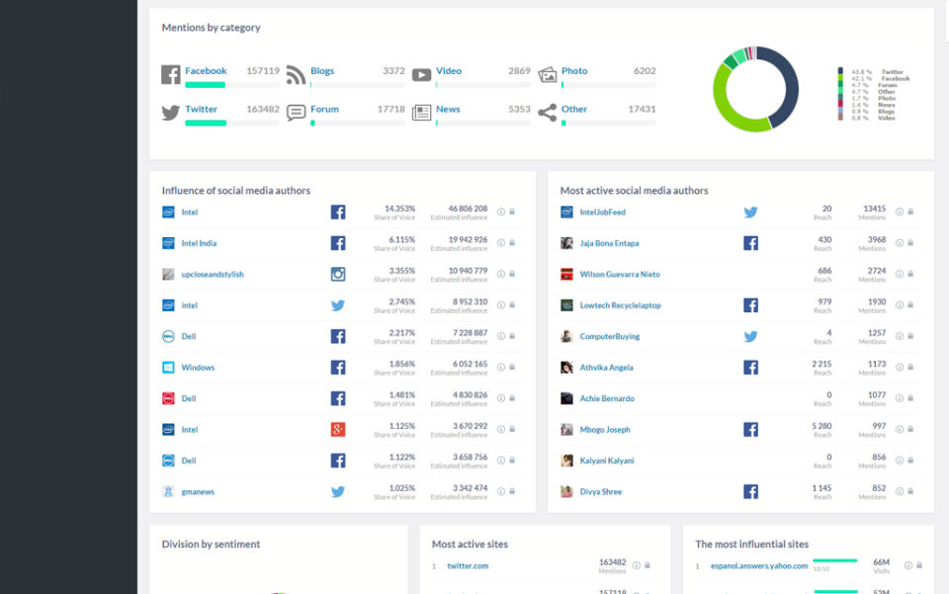Click info icon for Intel 14.353% row
This screenshot has width=949, height=594.
[501, 212]
